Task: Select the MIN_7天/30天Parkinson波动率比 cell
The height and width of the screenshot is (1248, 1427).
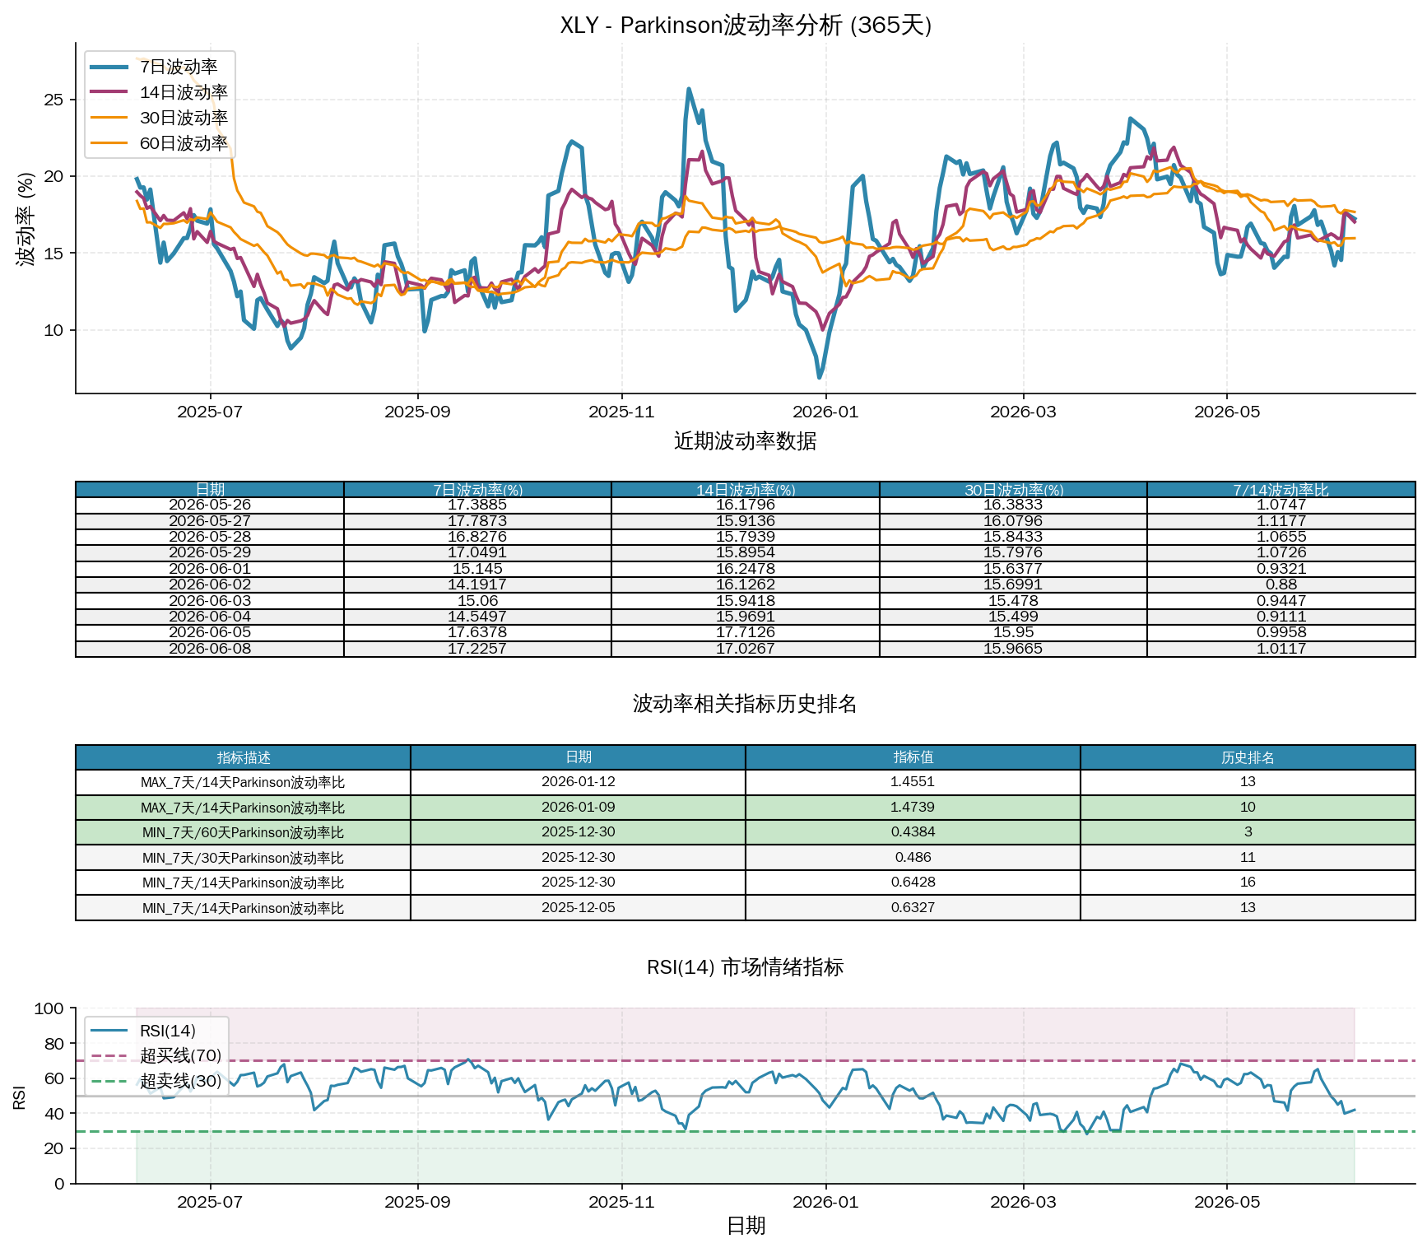Action: [x=244, y=858]
